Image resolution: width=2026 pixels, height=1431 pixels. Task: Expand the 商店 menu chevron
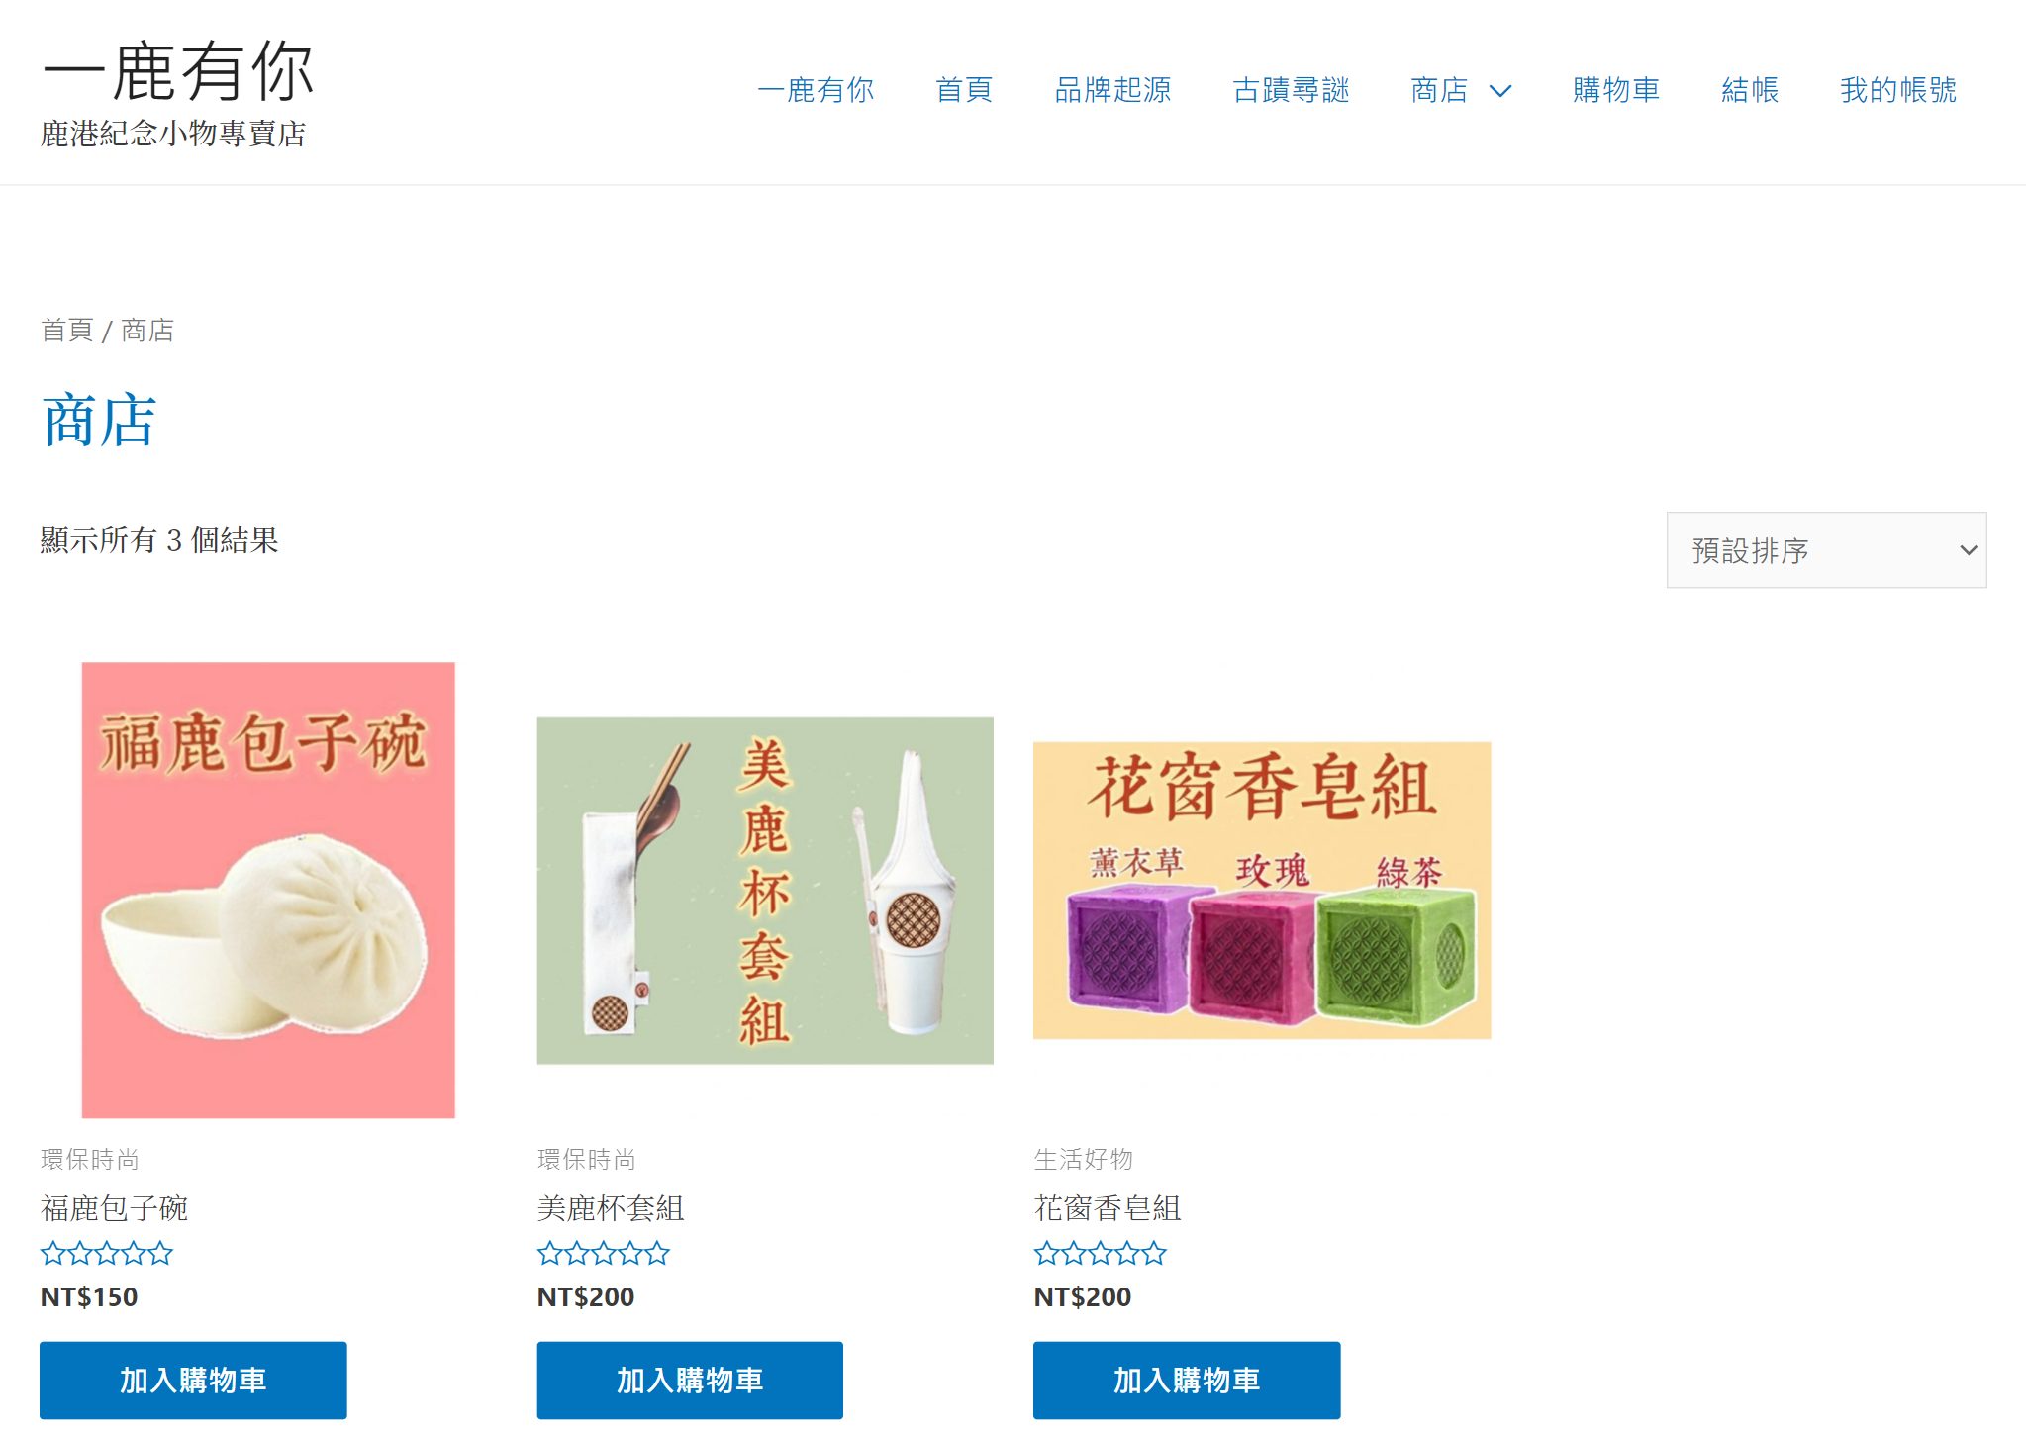click(1500, 91)
